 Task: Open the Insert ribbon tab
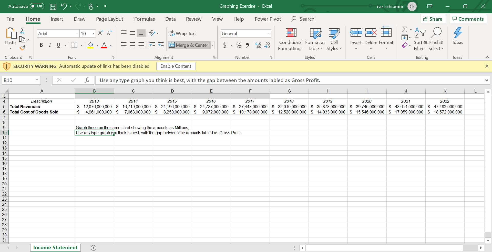pyautogui.click(x=57, y=19)
